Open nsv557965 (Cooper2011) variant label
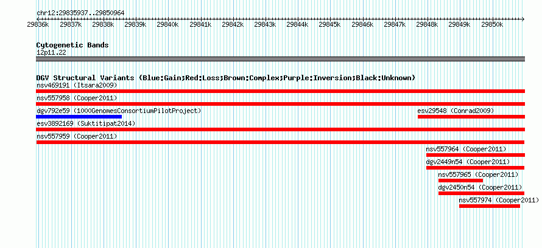Screen dimensions: 542x248 tap(478, 174)
